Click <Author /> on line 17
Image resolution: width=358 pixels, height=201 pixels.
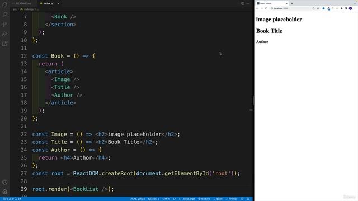(67, 95)
